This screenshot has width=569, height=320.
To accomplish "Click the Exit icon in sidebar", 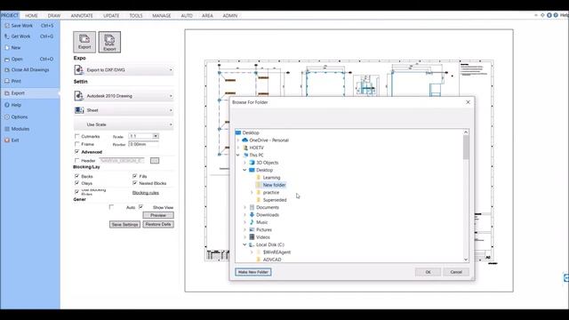I will click(x=7, y=140).
